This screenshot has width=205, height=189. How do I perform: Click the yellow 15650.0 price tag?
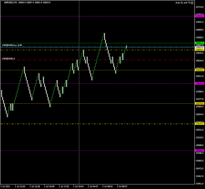(x=200, y=50)
